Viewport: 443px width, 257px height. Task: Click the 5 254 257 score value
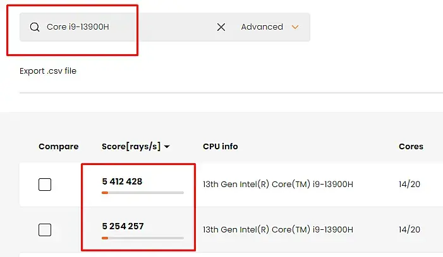[x=122, y=226]
